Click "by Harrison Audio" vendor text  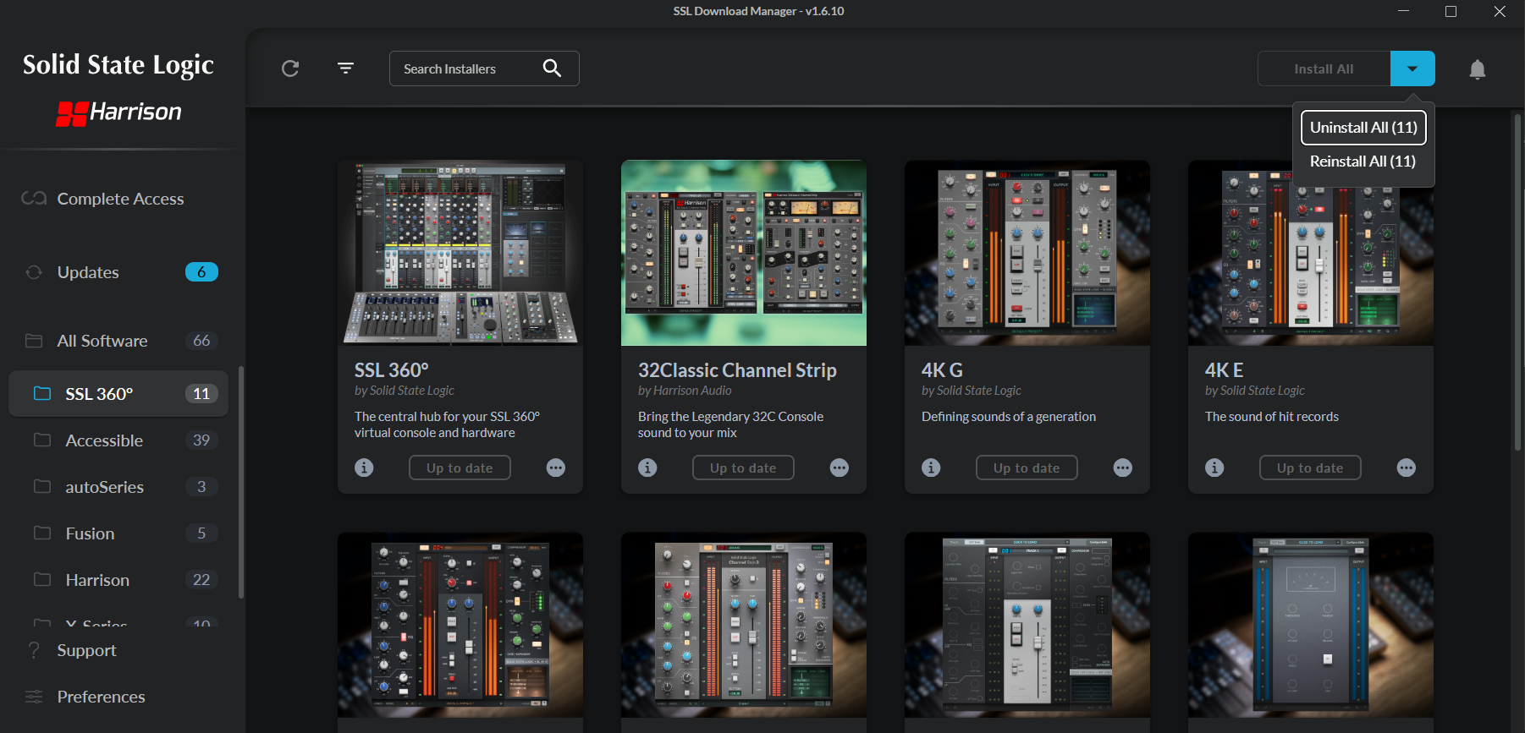(x=685, y=391)
